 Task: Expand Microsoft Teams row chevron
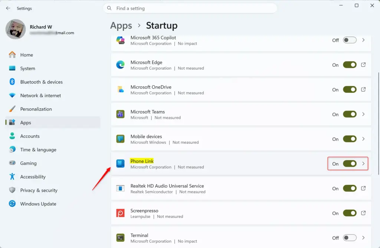pyautogui.click(x=363, y=114)
